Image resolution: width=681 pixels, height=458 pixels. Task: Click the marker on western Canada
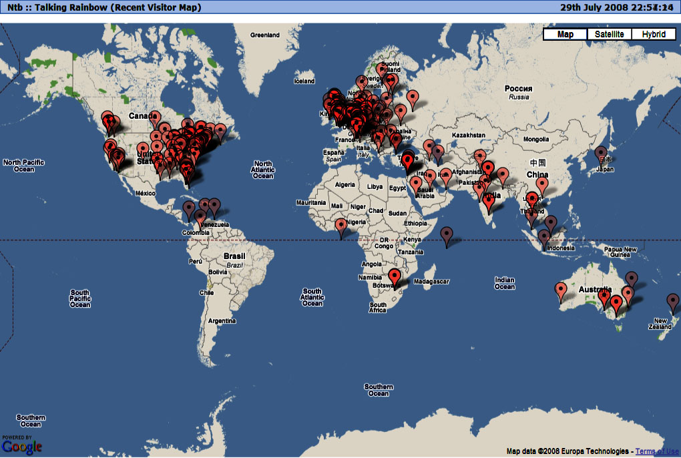109,123
